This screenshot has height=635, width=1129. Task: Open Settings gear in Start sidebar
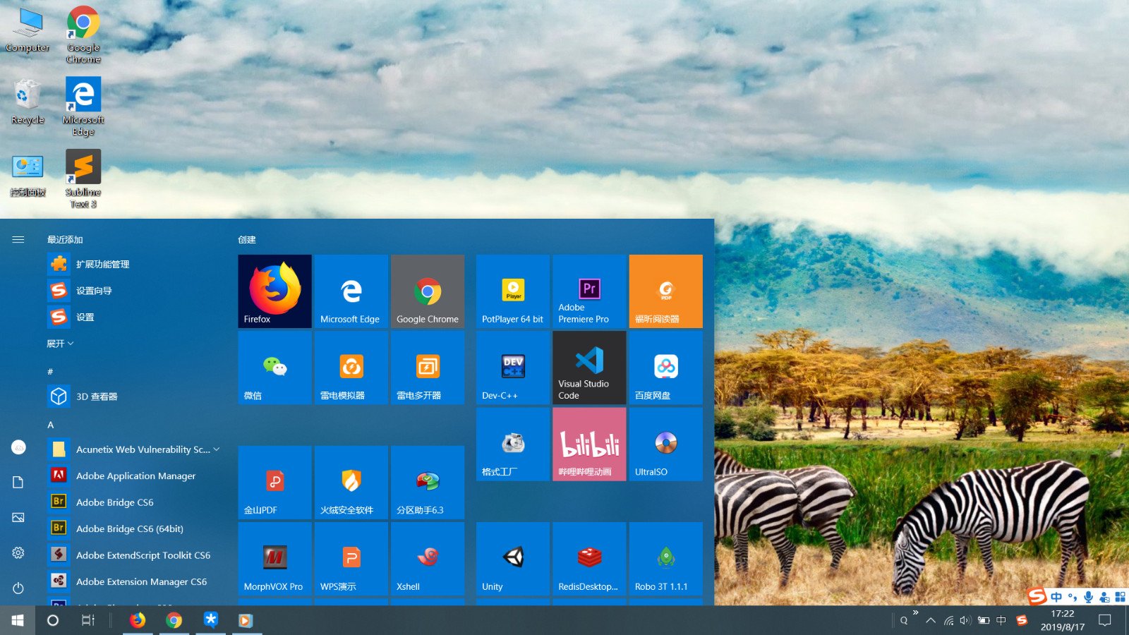click(x=18, y=552)
